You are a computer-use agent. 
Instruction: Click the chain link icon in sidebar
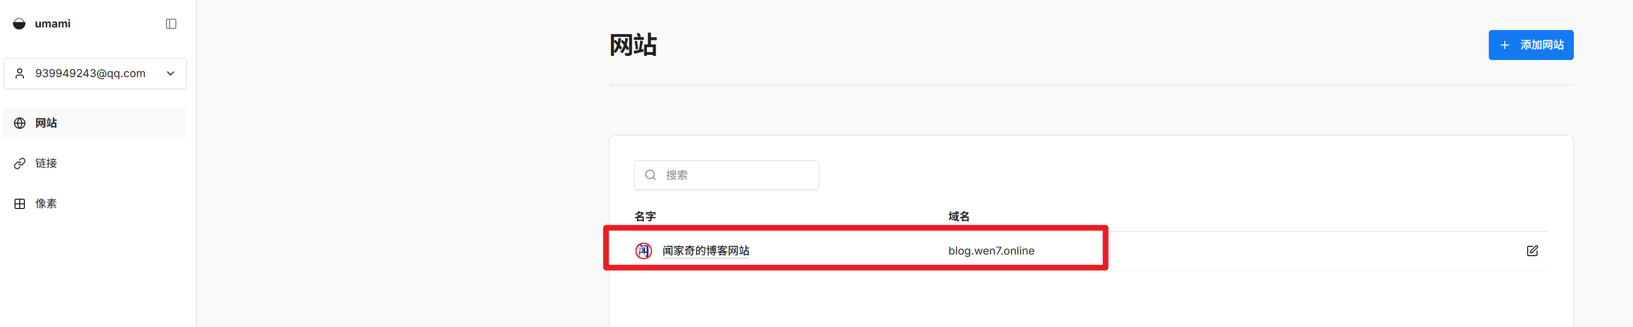pyautogui.click(x=20, y=164)
